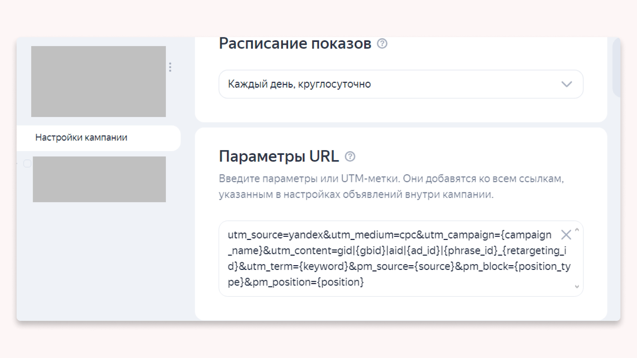
Task: Click the upper gray sidebar thumbnail
Action: pos(98,82)
